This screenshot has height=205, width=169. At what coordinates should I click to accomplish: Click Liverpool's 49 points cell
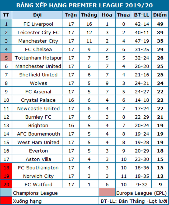pyautogui.click(x=160, y=24)
